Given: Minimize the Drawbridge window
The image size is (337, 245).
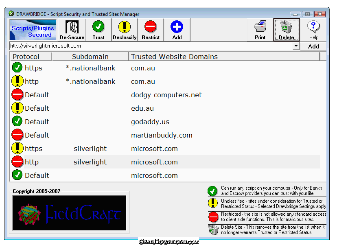Looking at the screenshot, I should [x=295, y=14].
